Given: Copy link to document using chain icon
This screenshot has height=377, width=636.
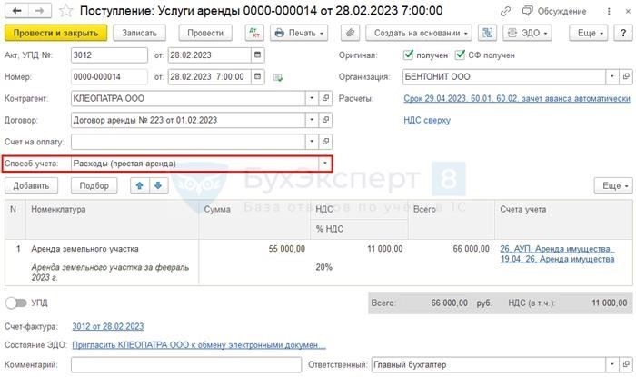Looking at the screenshot, I should pos(505,11).
